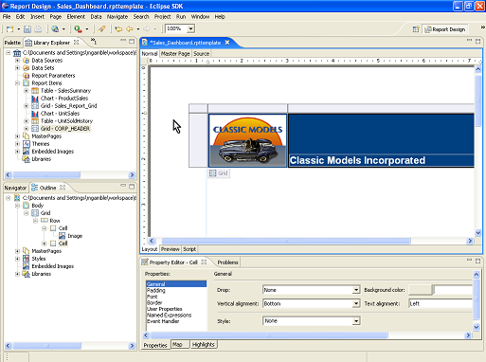
Task: Open the File menu
Action: tap(7, 16)
